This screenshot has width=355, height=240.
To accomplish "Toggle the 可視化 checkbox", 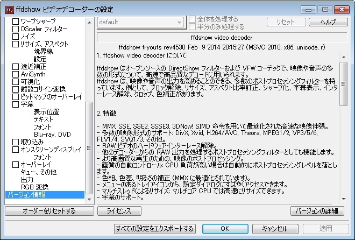I will (16, 81).
